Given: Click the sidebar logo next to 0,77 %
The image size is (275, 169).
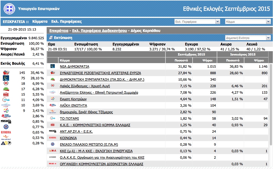Looking at the screenshot, I should click(6, 127).
